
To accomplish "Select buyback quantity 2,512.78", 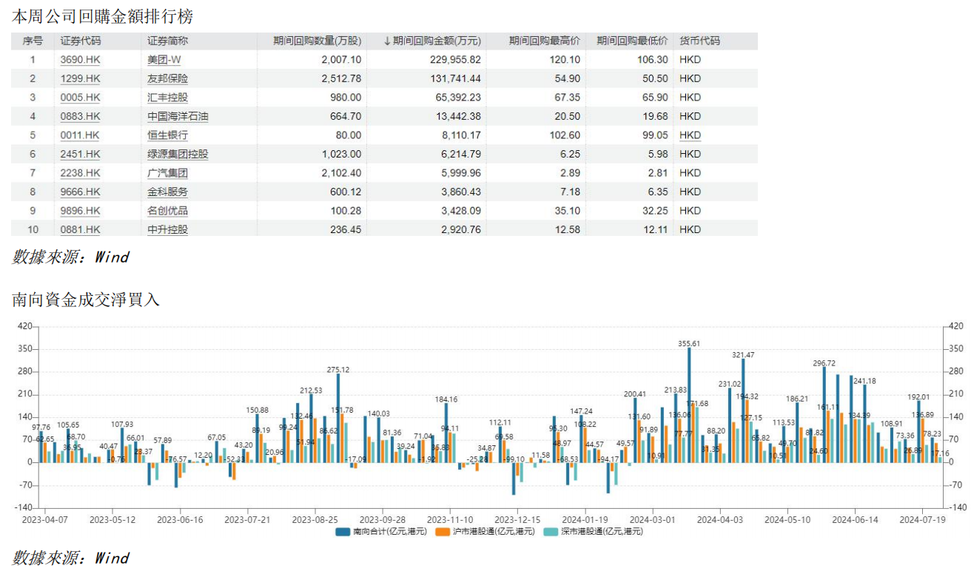I will pos(340,78).
